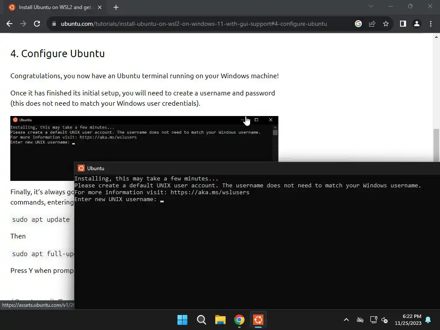The height and width of the screenshot is (330, 440).
Task: Switch to Google Chrome on the taskbar
Action: (239, 320)
